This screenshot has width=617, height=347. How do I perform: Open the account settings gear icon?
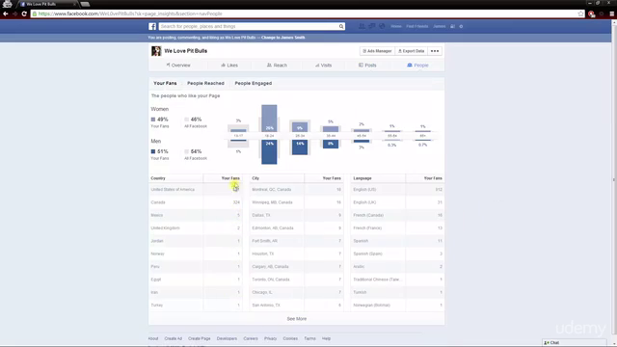(461, 26)
